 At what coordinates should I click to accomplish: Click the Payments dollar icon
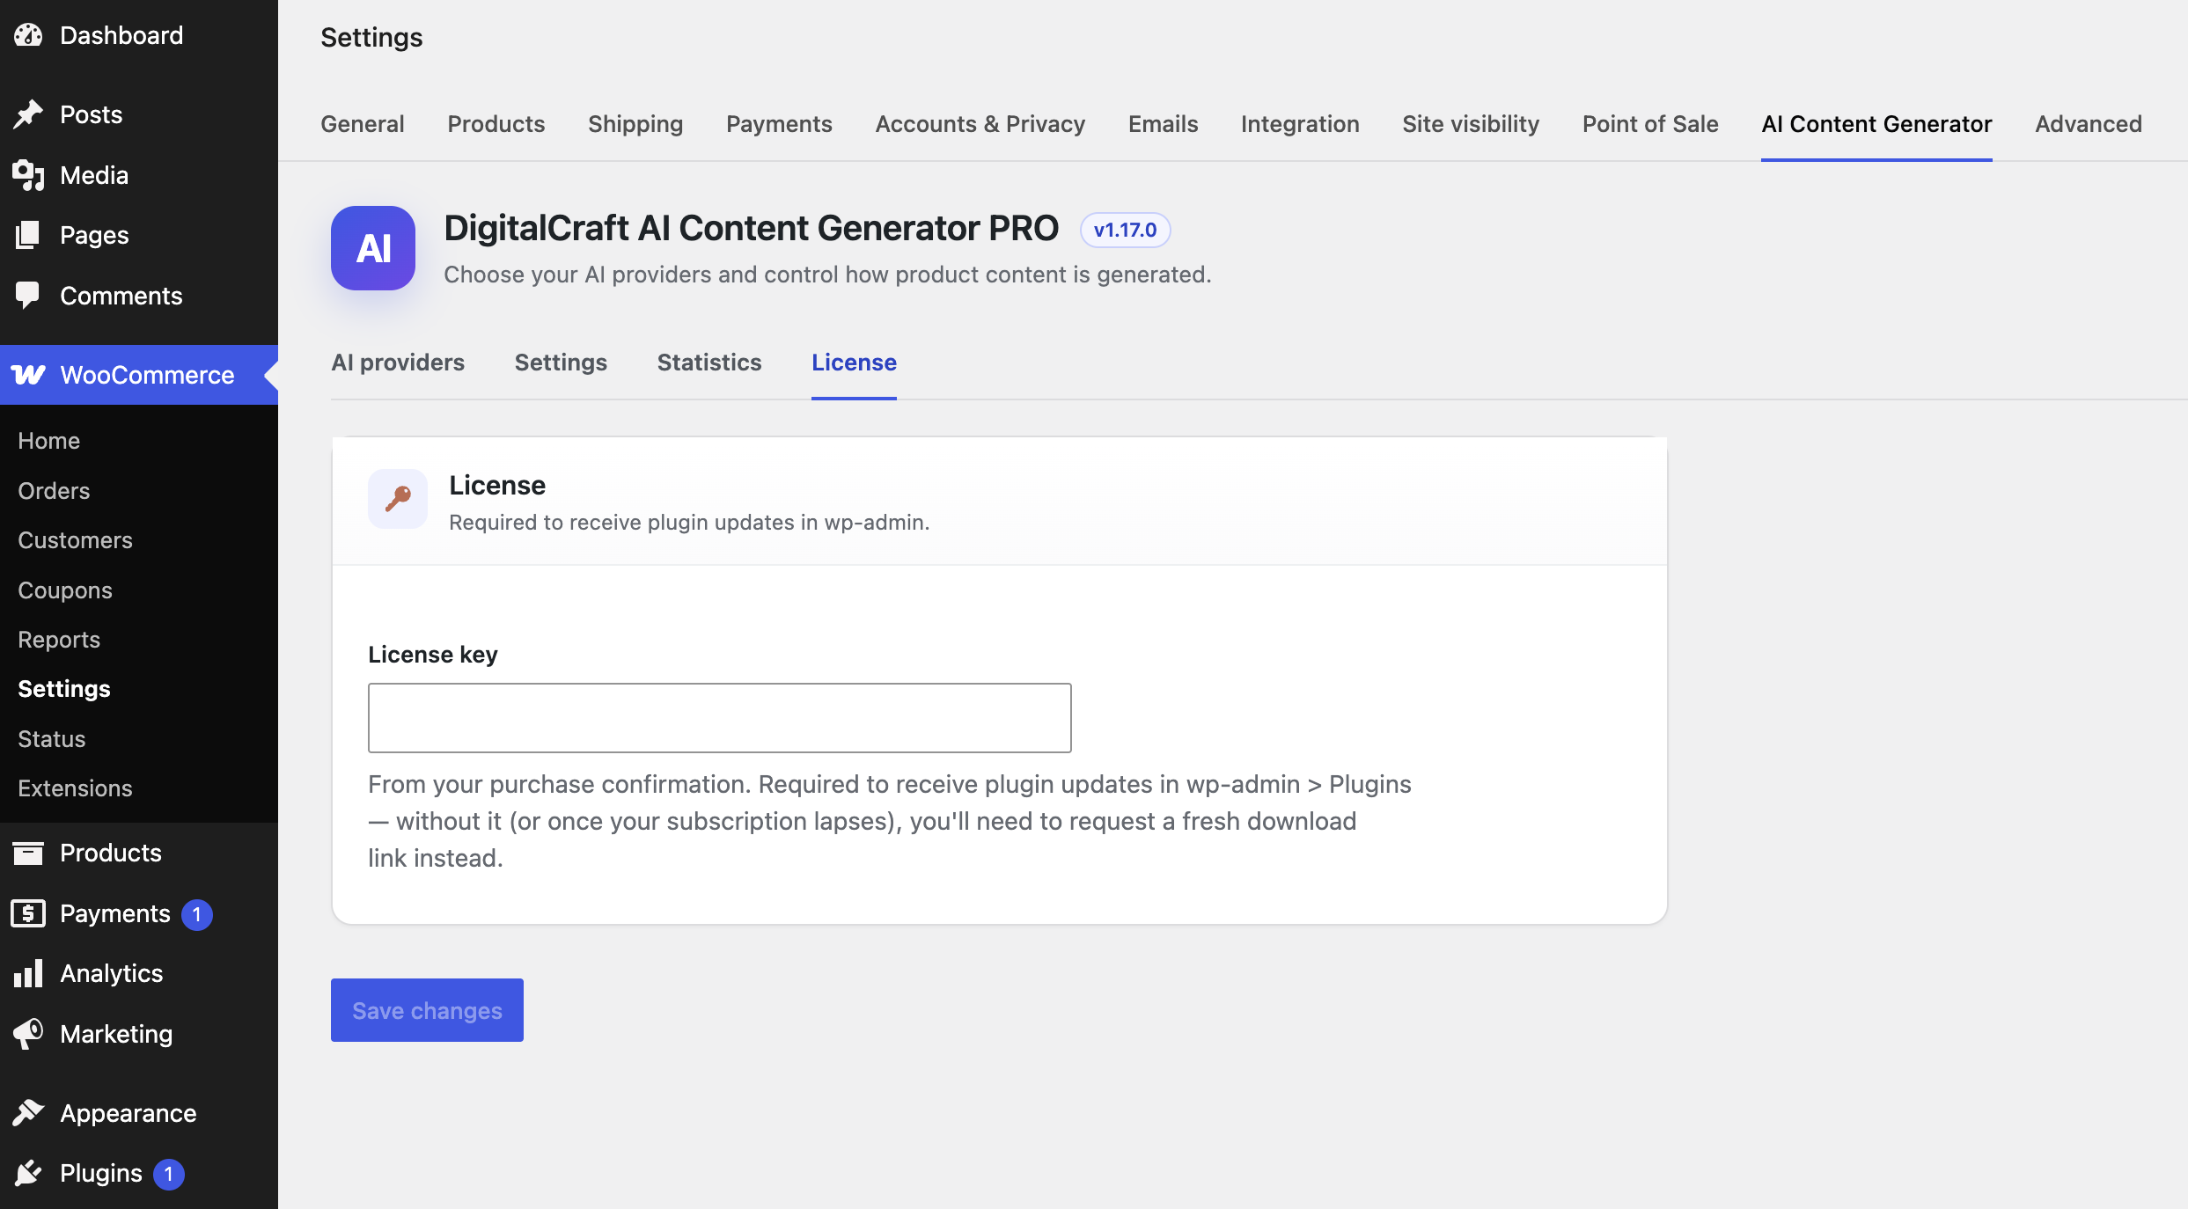click(x=28, y=913)
